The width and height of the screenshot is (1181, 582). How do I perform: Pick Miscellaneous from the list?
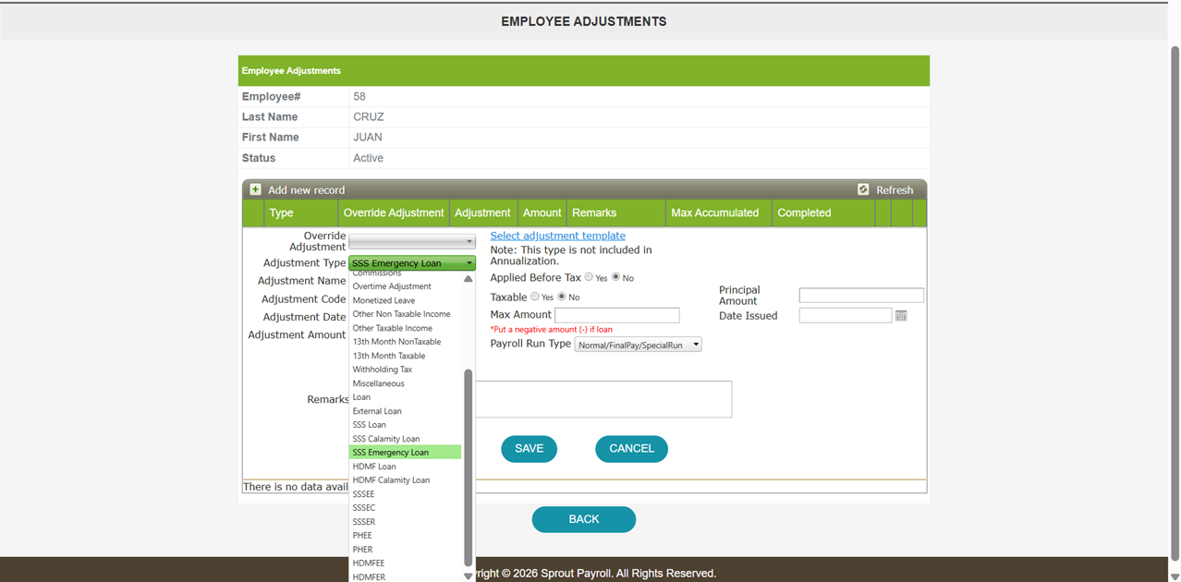point(405,383)
